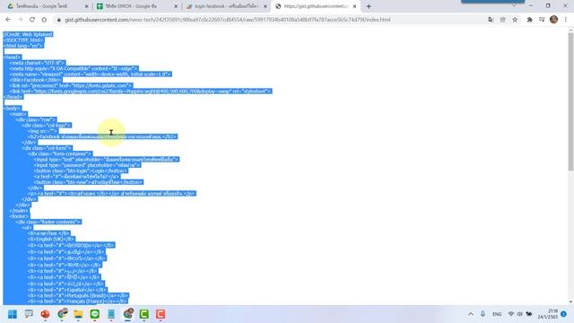
Task: Switch to the Google Drive tab
Action: 47,6
